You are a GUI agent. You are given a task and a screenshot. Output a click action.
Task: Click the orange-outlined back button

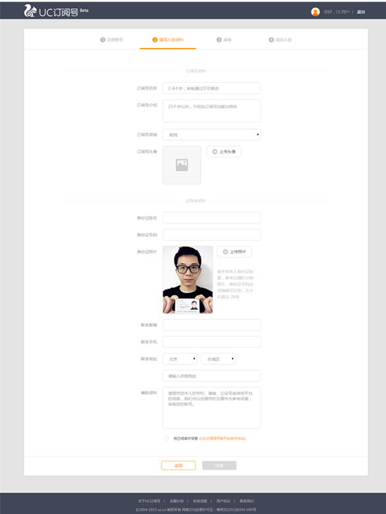[x=179, y=465]
